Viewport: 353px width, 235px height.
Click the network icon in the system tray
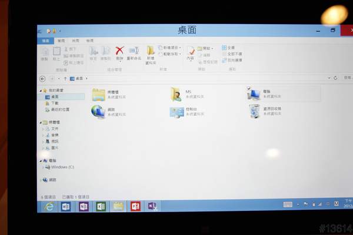pos(306,204)
